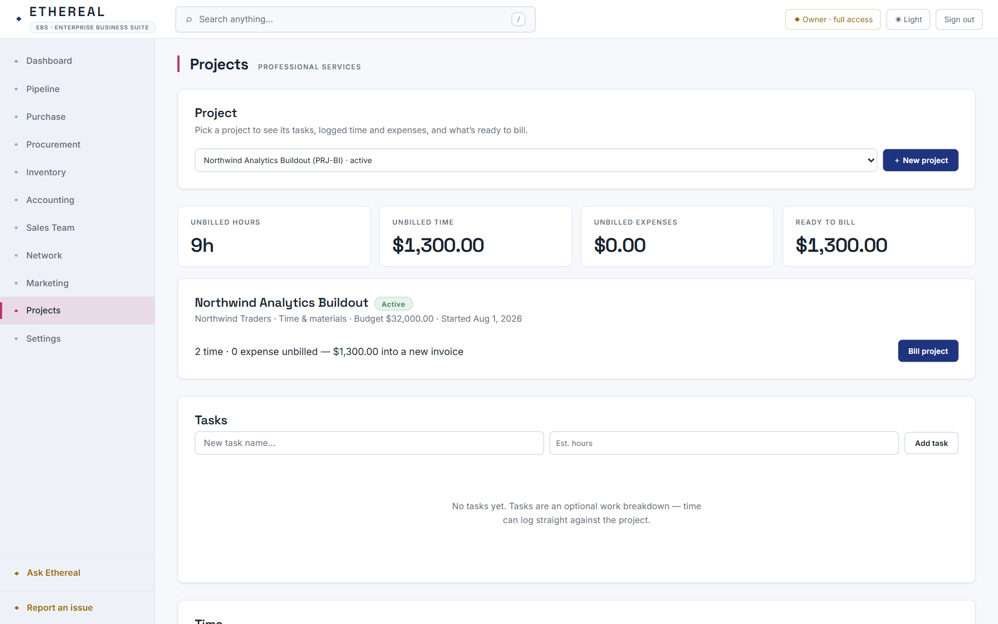Click the Budget $32,000.00 project details line

[358, 319]
